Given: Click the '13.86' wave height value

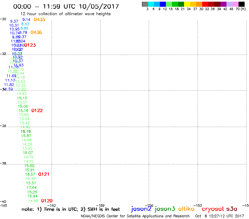Looking at the screenshot, I should click(x=24, y=115).
